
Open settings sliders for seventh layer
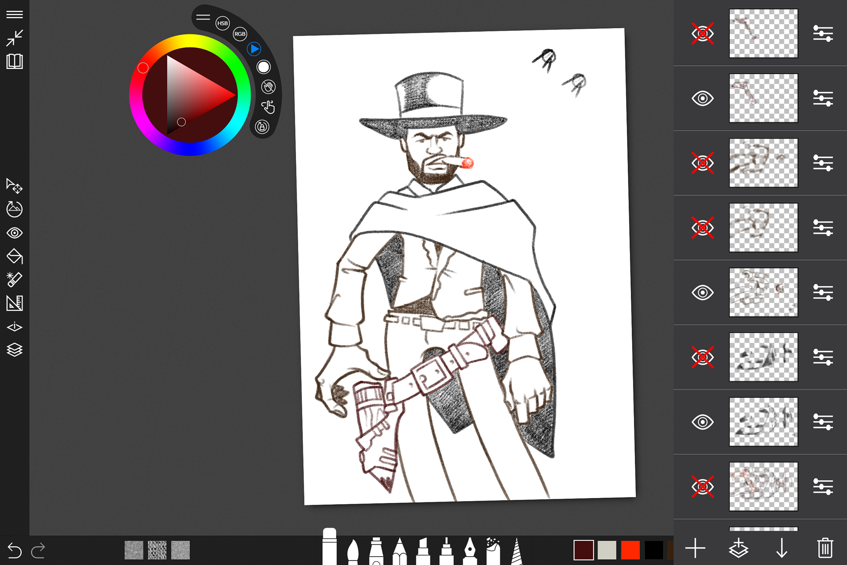823,422
